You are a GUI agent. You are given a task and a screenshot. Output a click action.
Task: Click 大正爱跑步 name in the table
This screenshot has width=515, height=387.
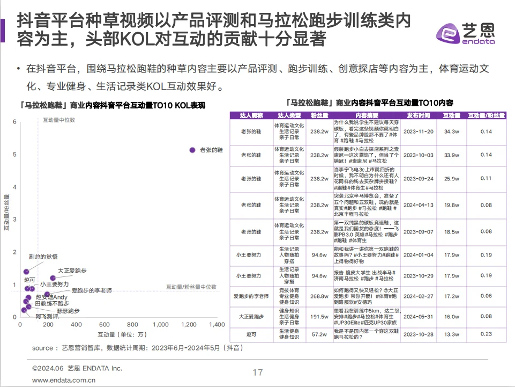(251, 317)
